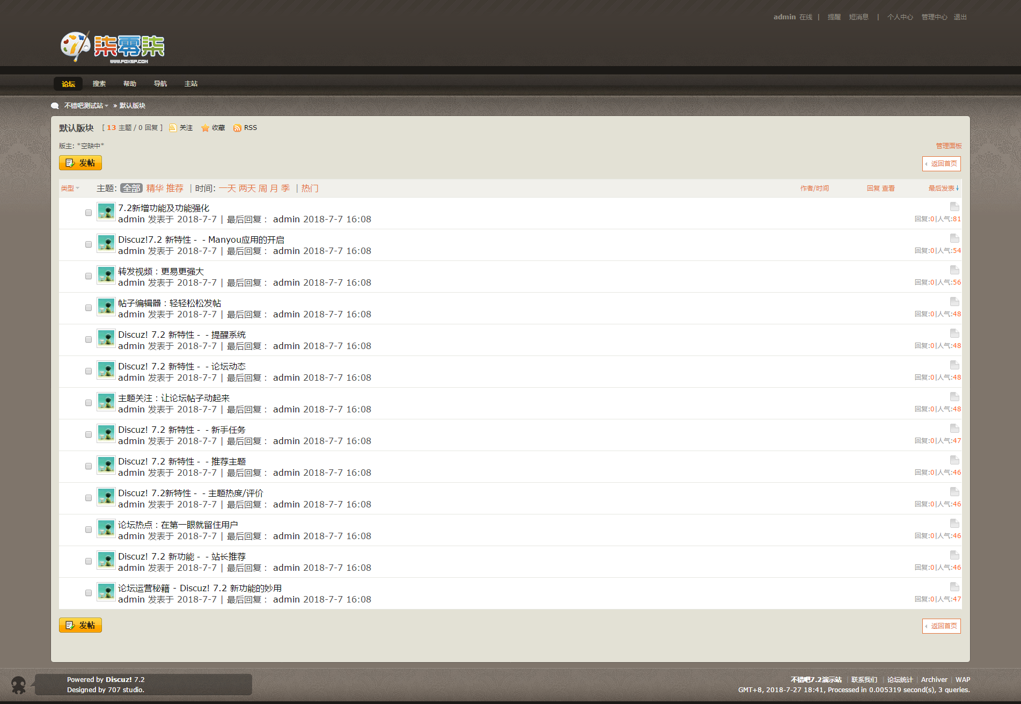Click page icon for 站长推荐 row
The width and height of the screenshot is (1021, 704).
[x=954, y=555]
